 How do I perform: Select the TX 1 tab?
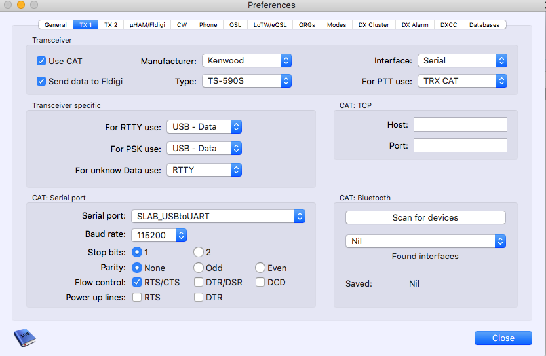point(85,25)
